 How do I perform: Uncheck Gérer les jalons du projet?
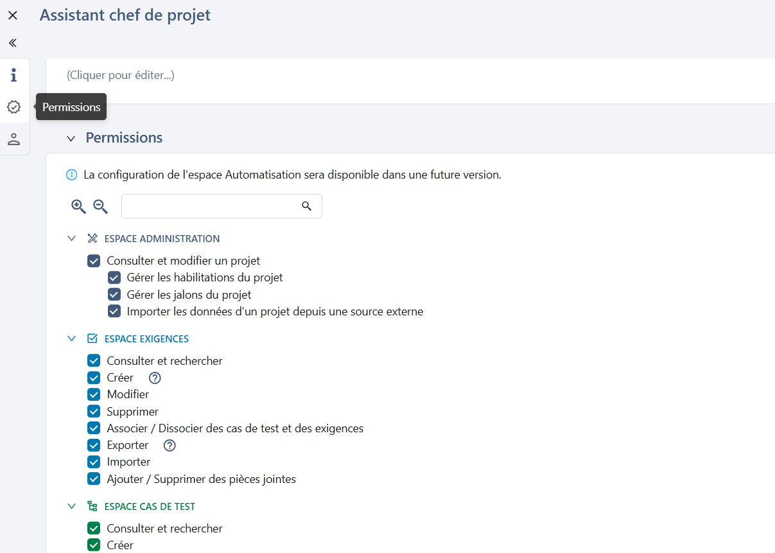114,294
